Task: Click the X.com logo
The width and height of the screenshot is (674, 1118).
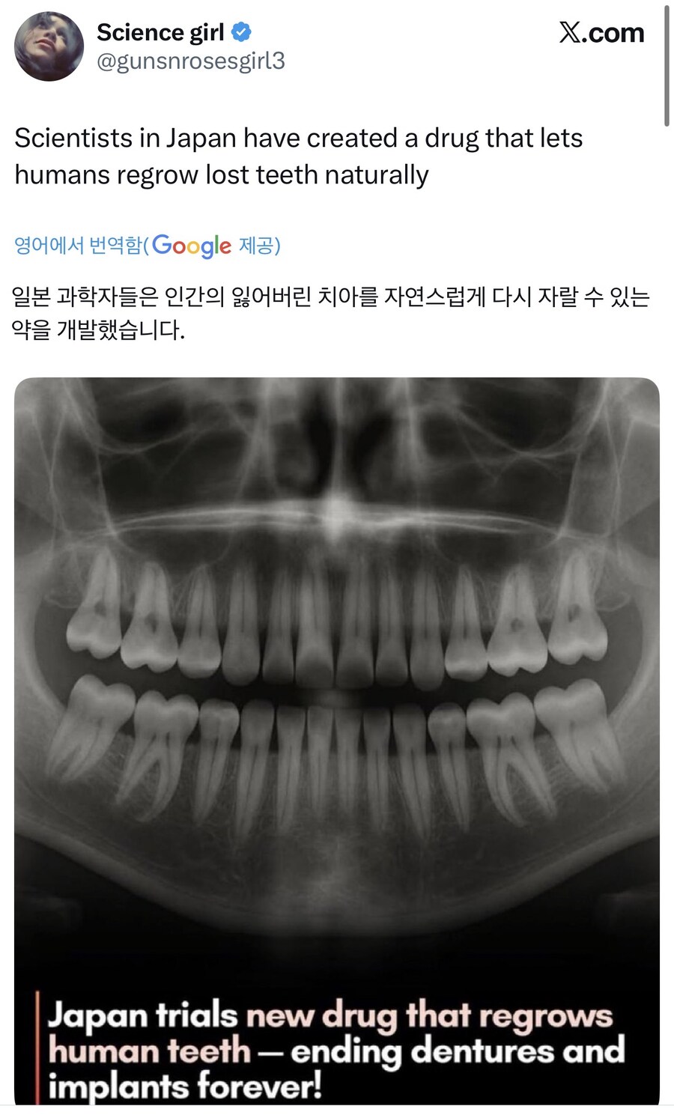Action: 601,32
